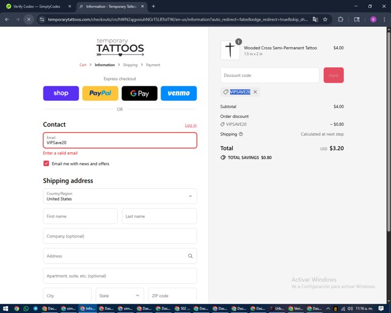Open WhatsApp from the taskbar
The width and height of the screenshot is (391, 313).
(26, 309)
